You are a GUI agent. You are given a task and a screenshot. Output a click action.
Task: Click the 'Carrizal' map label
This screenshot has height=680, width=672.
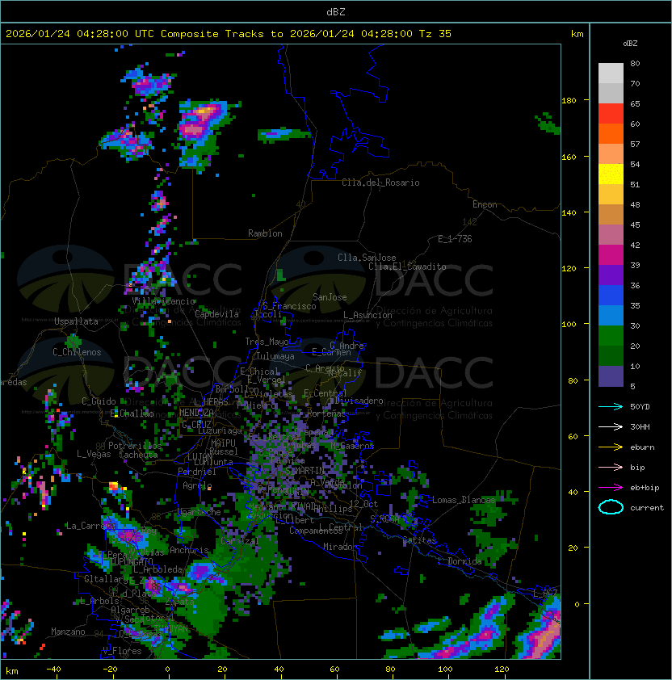239,541
